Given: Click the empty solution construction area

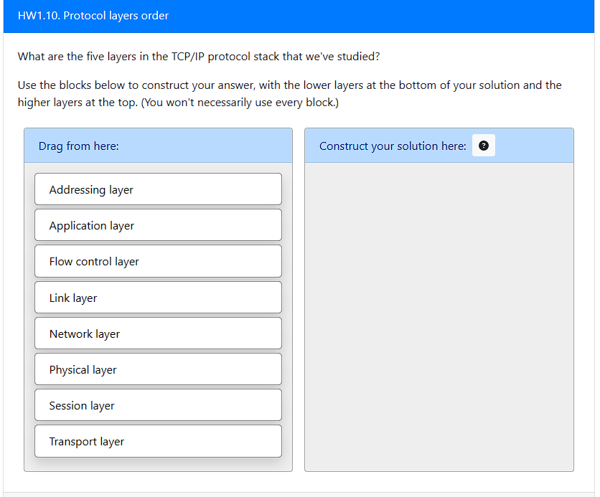Looking at the screenshot, I should click(439, 316).
